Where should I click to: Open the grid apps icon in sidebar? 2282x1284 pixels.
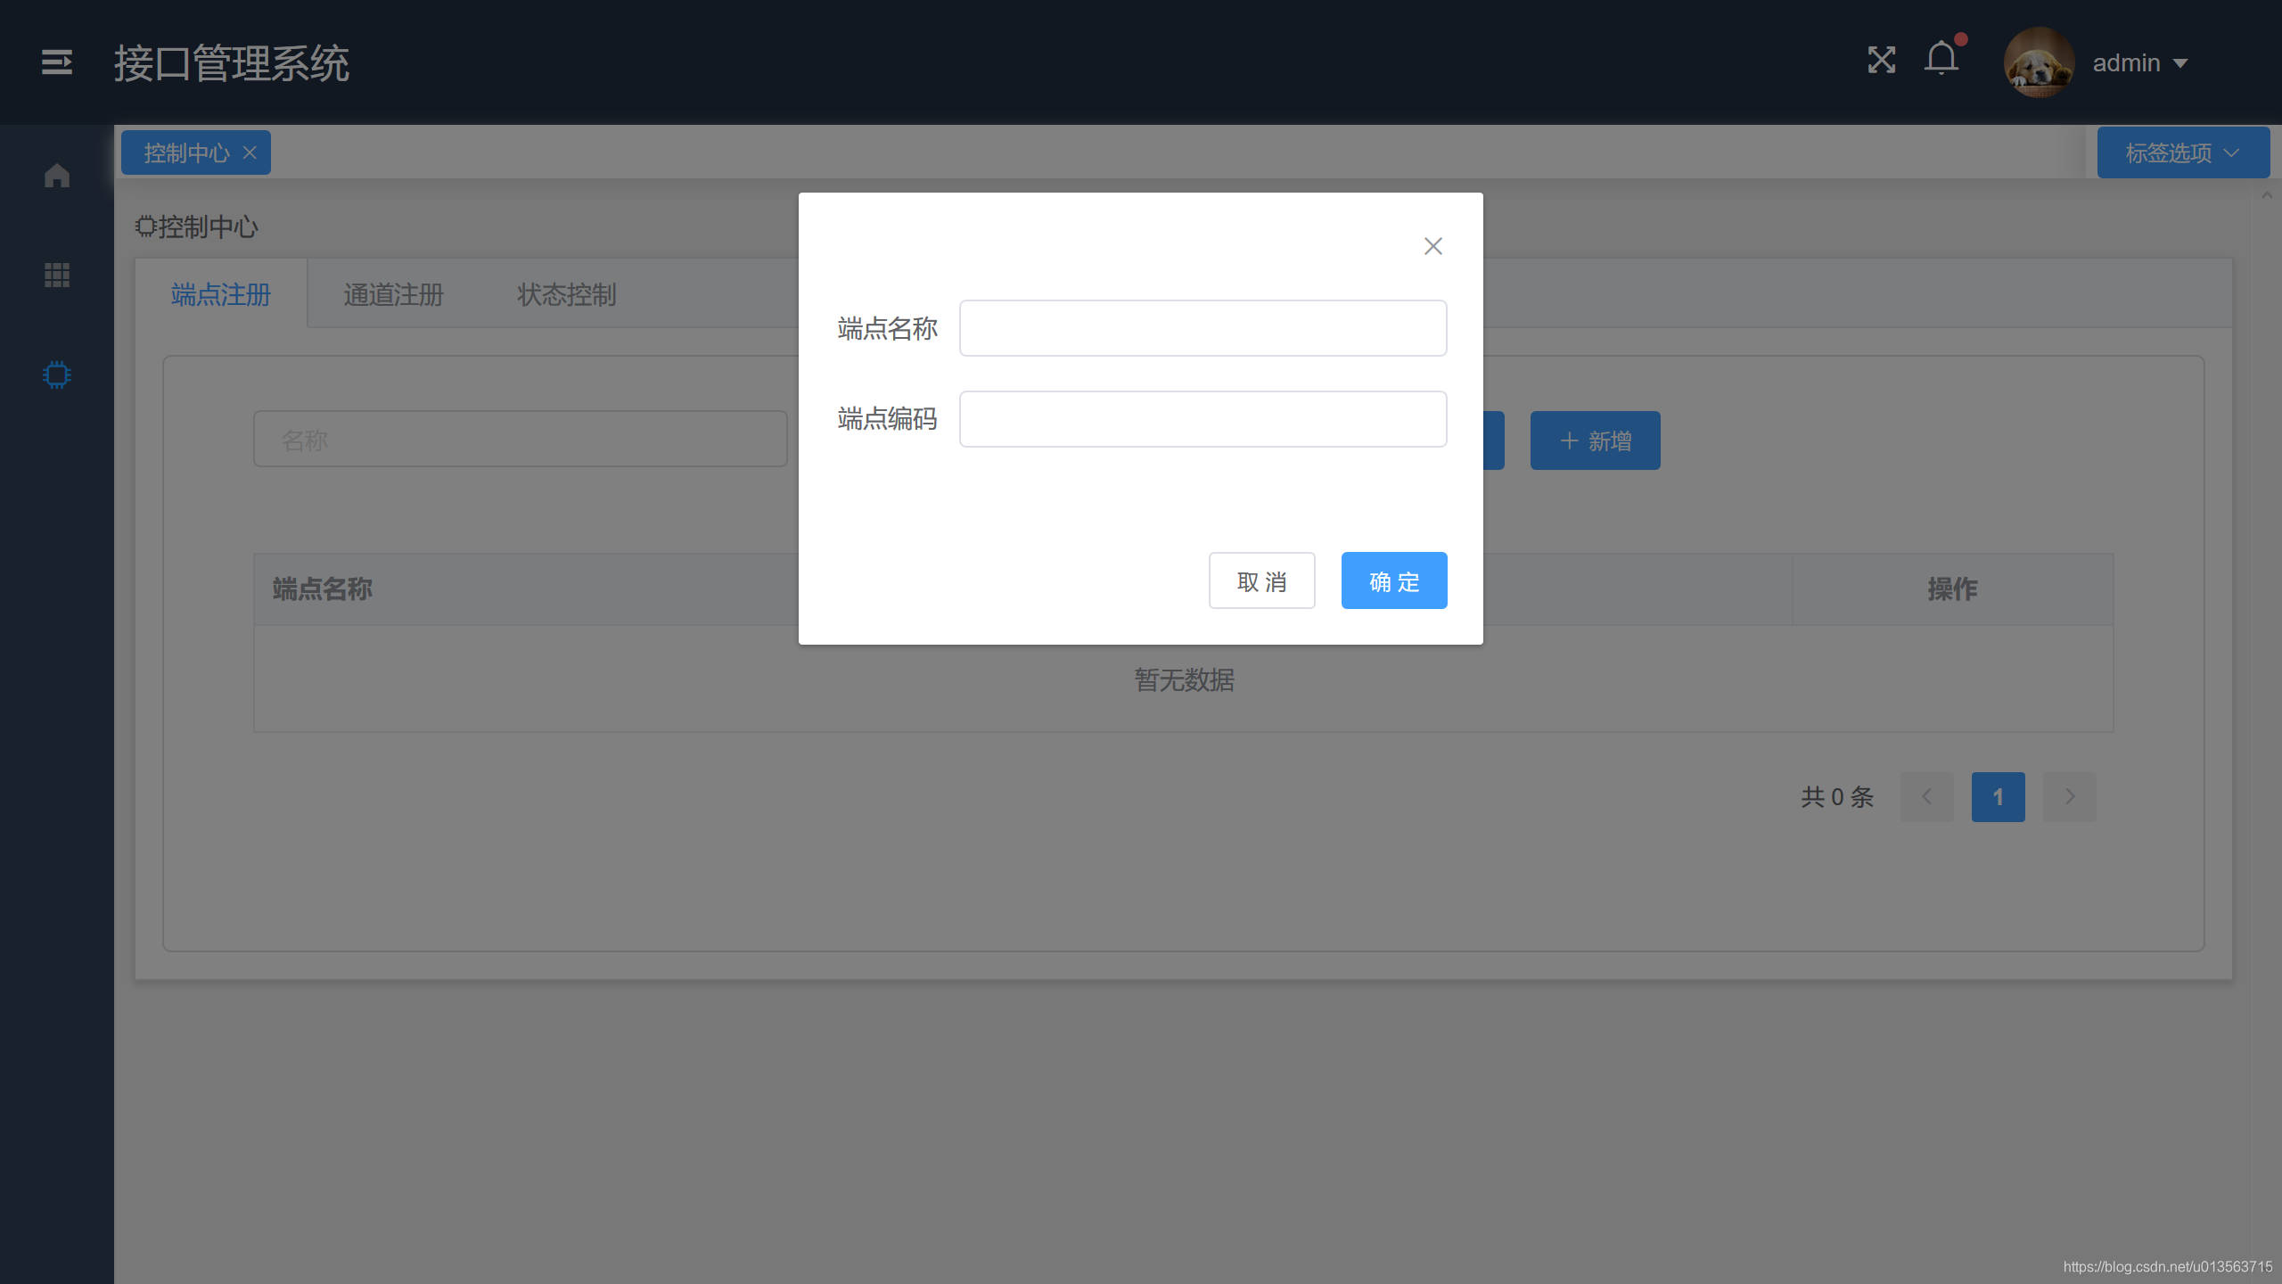(x=56, y=275)
